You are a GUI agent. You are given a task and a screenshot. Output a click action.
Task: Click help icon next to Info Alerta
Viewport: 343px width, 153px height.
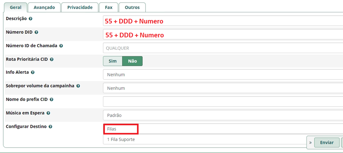pyautogui.click(x=33, y=72)
